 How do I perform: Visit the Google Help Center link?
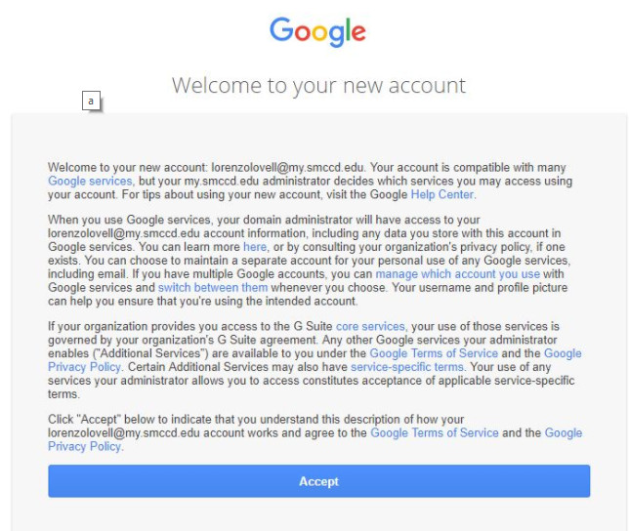pos(442,195)
